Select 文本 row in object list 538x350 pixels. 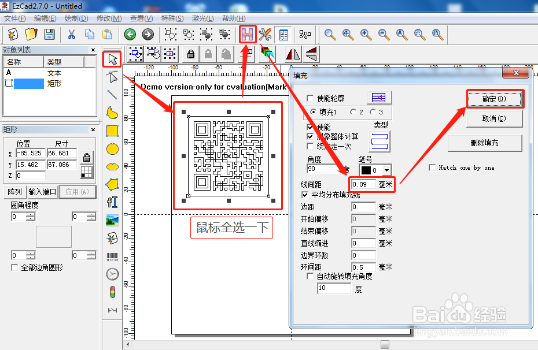point(50,73)
